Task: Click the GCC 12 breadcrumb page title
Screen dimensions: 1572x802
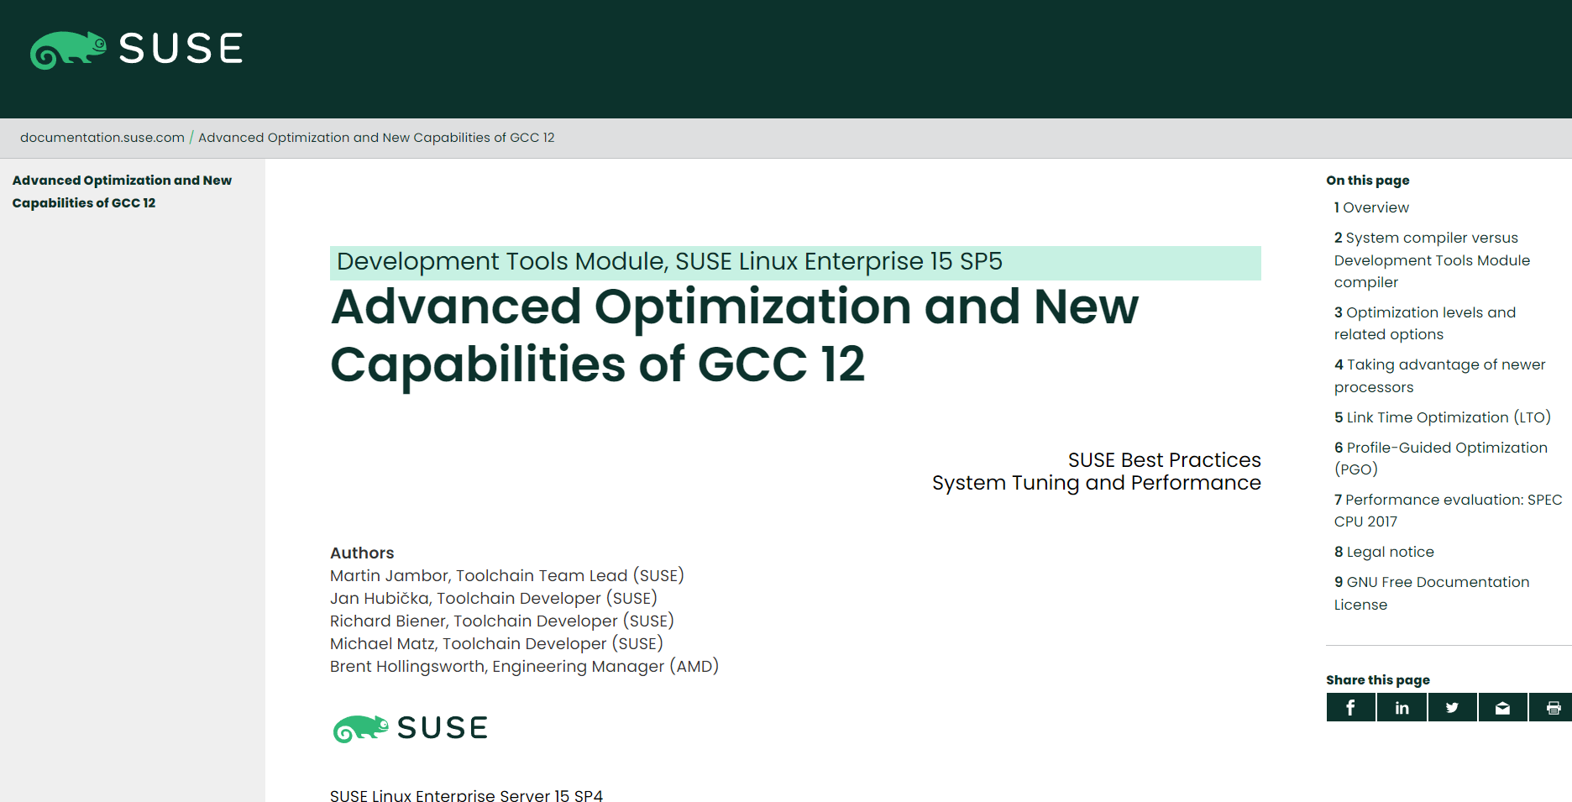Action: click(376, 138)
